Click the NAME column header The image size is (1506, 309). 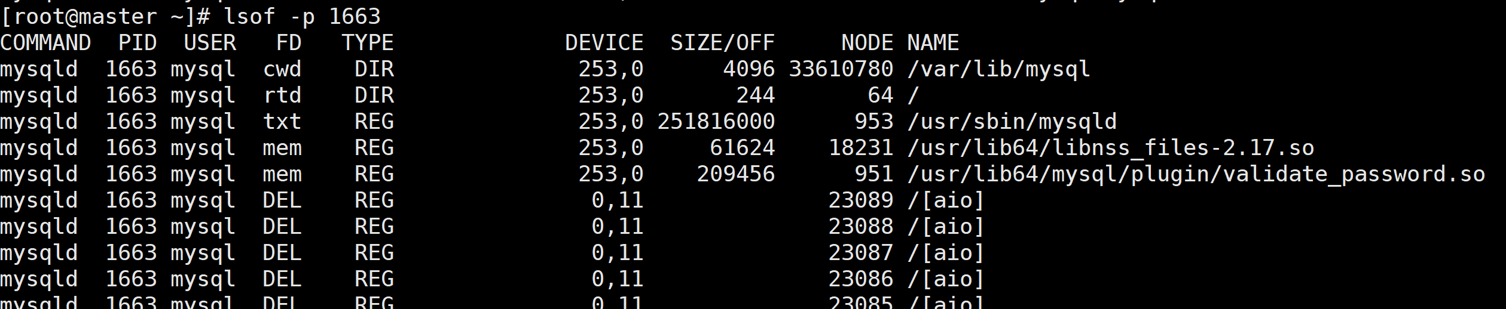pyautogui.click(x=933, y=43)
